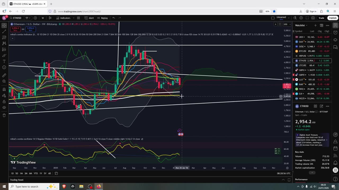Select the XRPUSD watchlist row
Viewport: 339px width, 190px height.
(312, 56)
